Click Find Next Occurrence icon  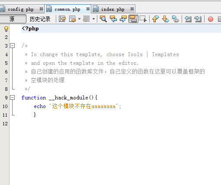pyautogui.click(x=123, y=19)
